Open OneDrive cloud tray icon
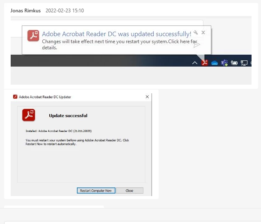 [215, 63]
